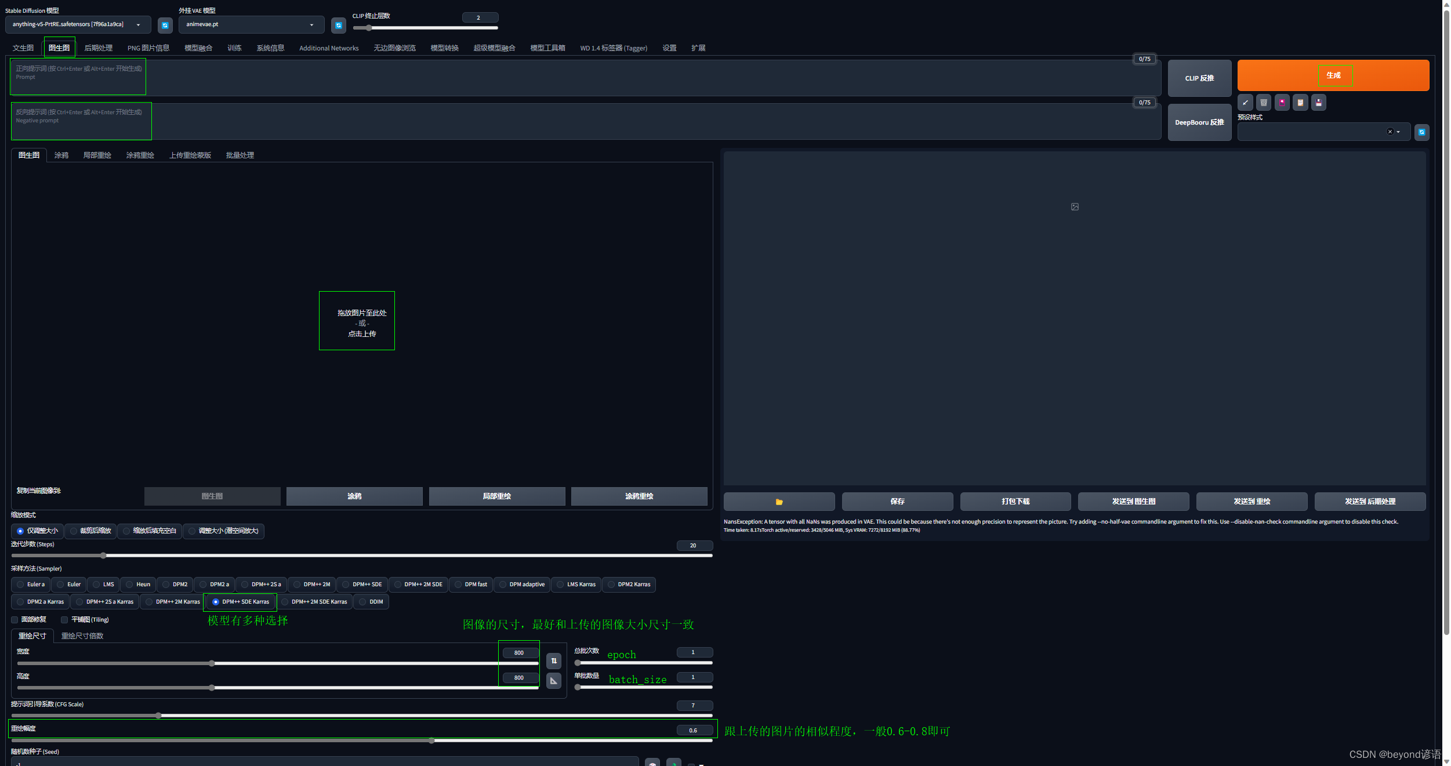The width and height of the screenshot is (1451, 766).
Task: Click the 重绘幅度 value field 0.6
Action: coord(694,731)
